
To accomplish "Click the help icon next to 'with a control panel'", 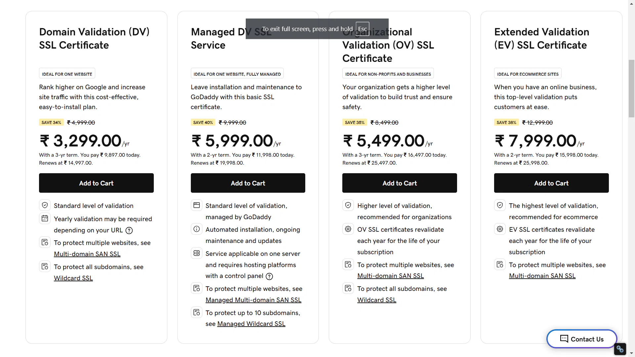I will [270, 276].
